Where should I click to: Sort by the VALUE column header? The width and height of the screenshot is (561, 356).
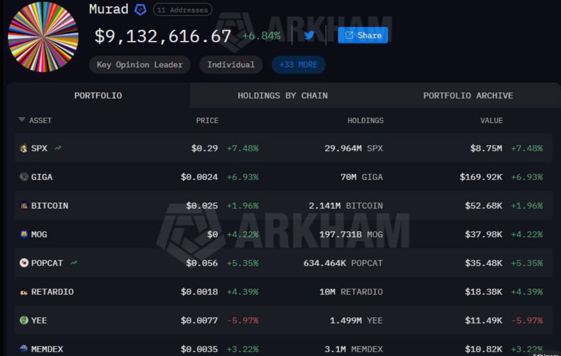(491, 120)
